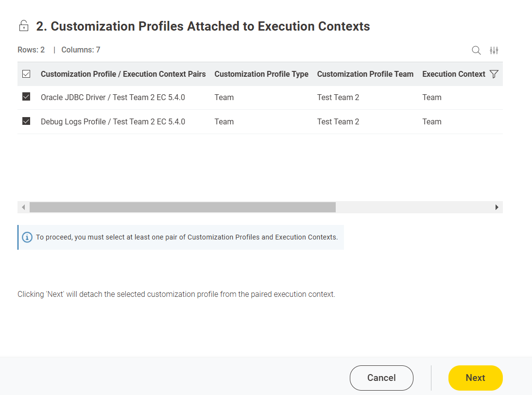Click the scrollbar right arrow
Viewport: 532px width, 395px height.
pyautogui.click(x=497, y=207)
